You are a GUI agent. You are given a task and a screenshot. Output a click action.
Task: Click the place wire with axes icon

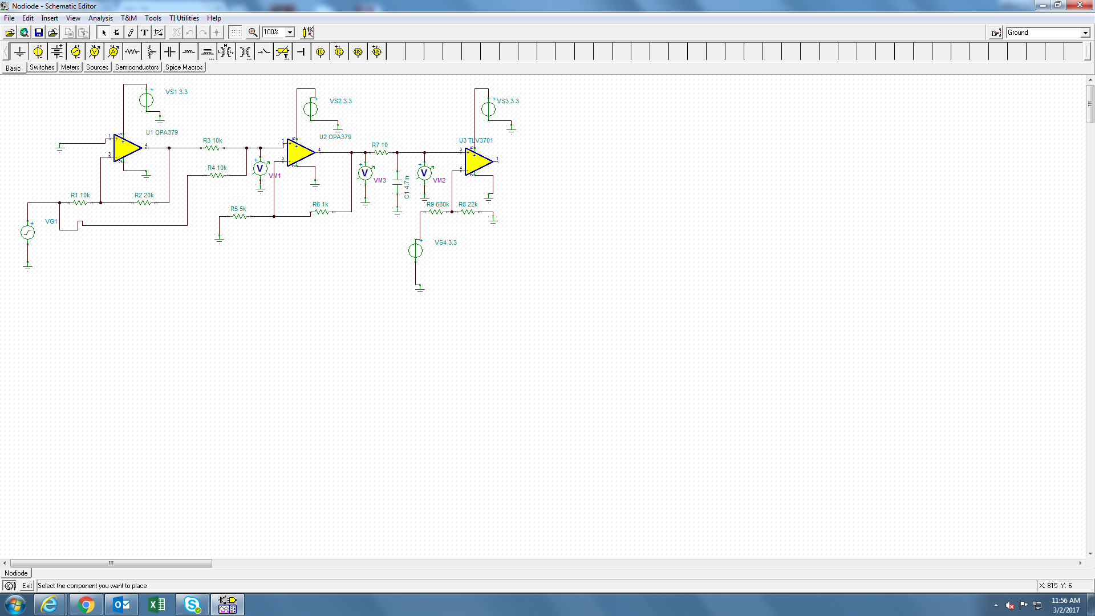pyautogui.click(x=159, y=33)
